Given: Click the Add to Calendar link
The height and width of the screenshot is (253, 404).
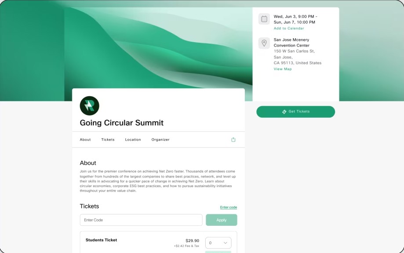Looking at the screenshot, I should 289,29.
